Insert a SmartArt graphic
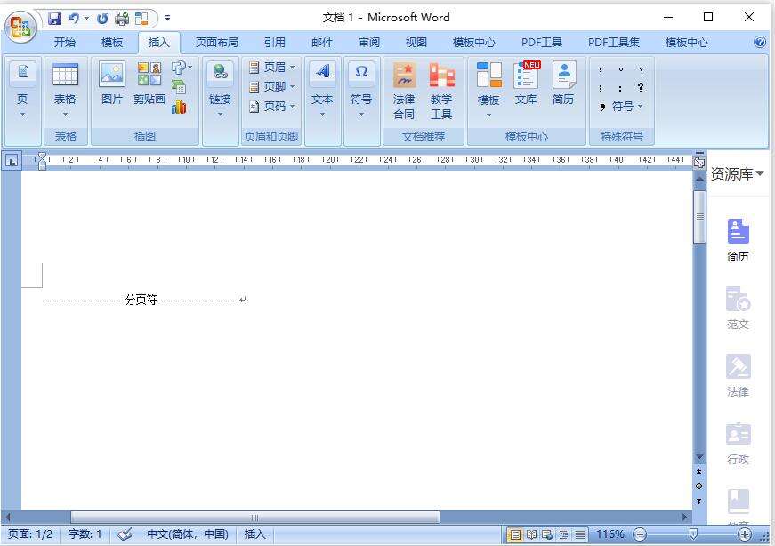The height and width of the screenshot is (546, 775). (x=179, y=87)
